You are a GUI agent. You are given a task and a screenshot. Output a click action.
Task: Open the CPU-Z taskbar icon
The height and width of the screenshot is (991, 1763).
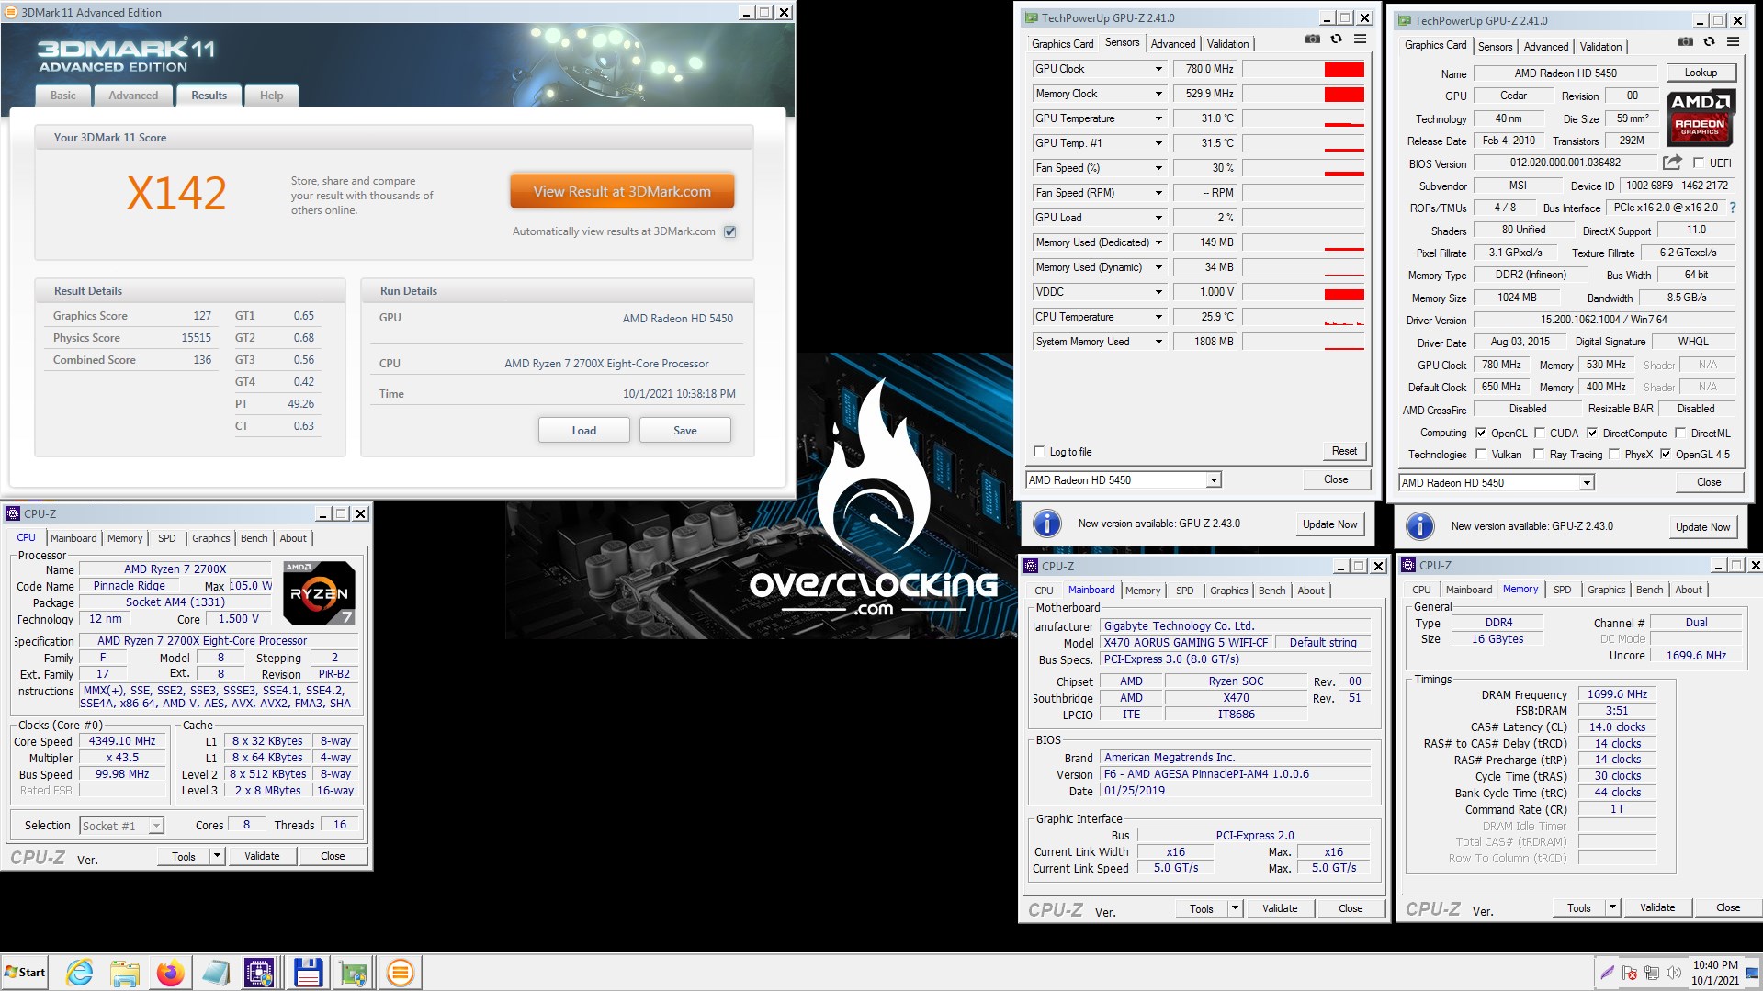click(x=260, y=973)
